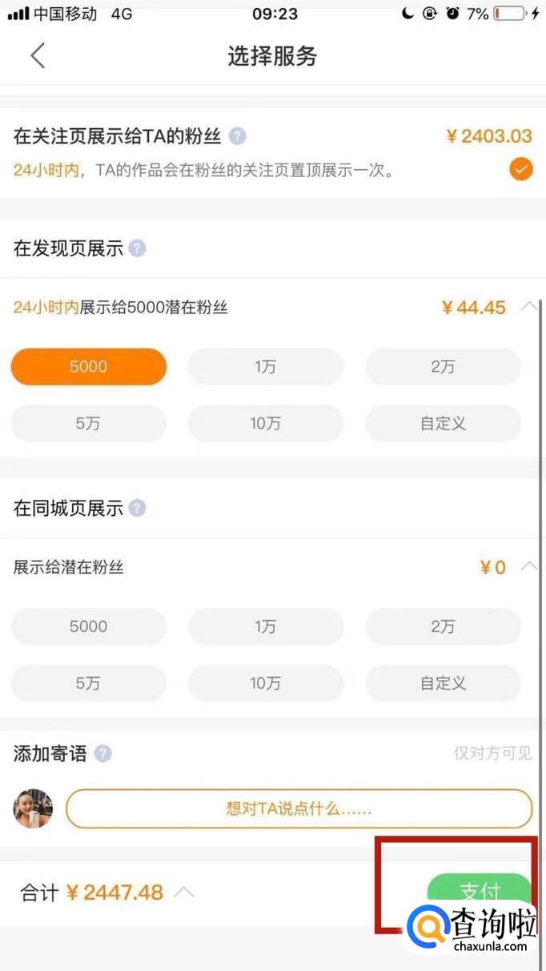Viewport: 546px width, 971px height.
Task: Select 1万 under 在发现页展示
Action: [x=265, y=367]
